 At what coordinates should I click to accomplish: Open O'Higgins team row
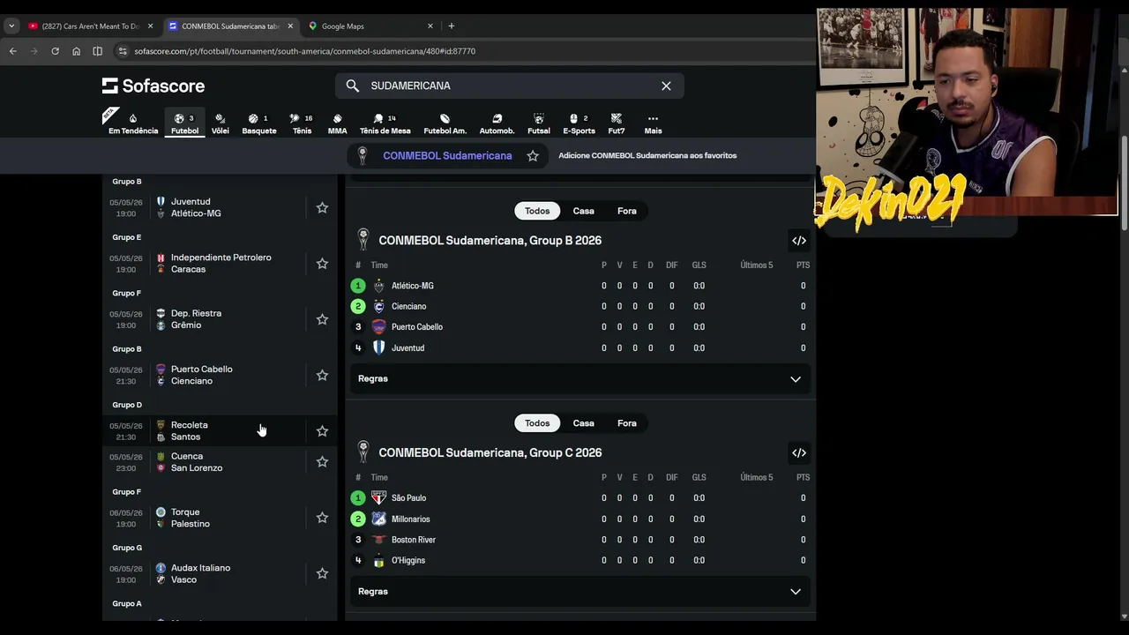click(579, 560)
